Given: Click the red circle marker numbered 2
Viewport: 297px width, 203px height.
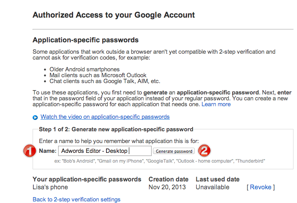Looking at the screenshot, I should [x=204, y=150].
